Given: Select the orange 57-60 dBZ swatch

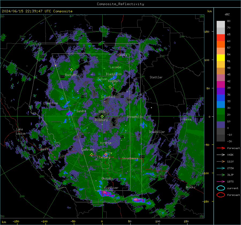Looking at the screenshot, I should coord(221,44).
